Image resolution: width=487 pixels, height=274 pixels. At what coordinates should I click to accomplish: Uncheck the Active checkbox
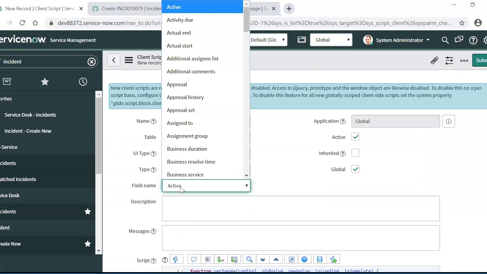click(355, 137)
